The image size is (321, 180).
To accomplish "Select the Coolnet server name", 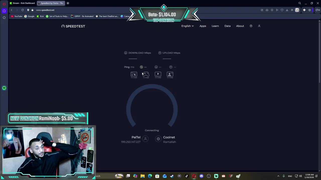I will pos(169,137).
